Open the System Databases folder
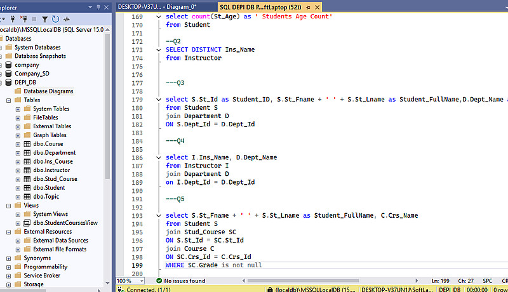Image resolution: width=508 pixels, height=292 pixels. click(x=37, y=47)
